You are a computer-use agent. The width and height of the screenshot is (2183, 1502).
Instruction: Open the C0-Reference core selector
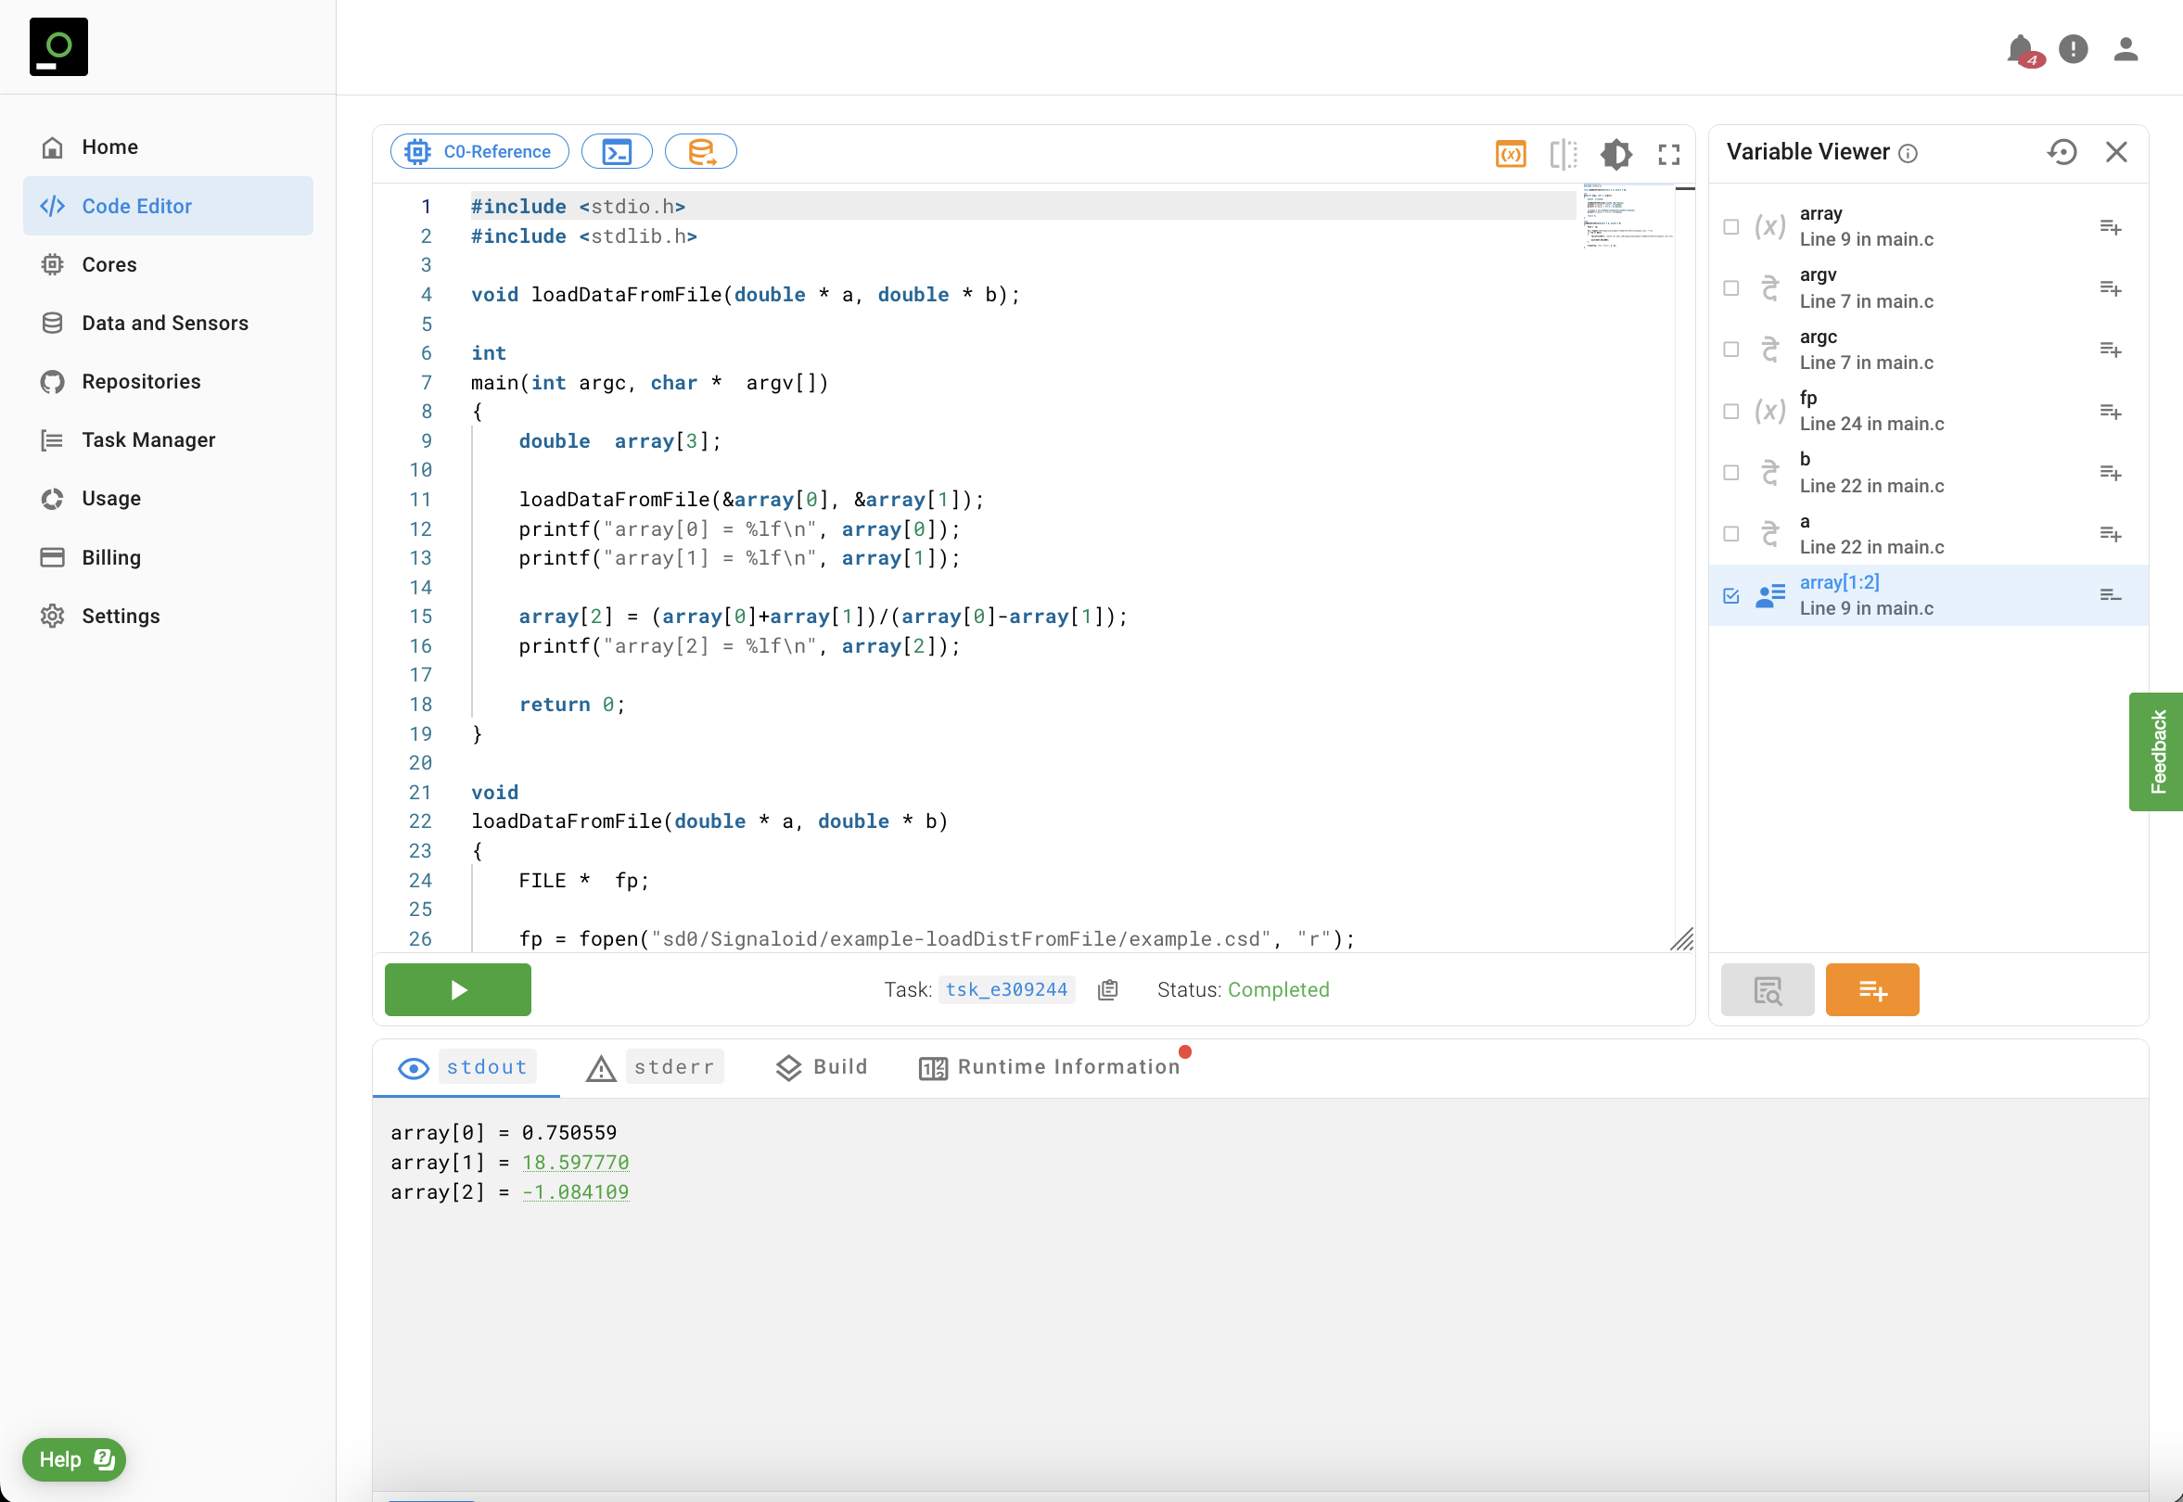(x=479, y=151)
